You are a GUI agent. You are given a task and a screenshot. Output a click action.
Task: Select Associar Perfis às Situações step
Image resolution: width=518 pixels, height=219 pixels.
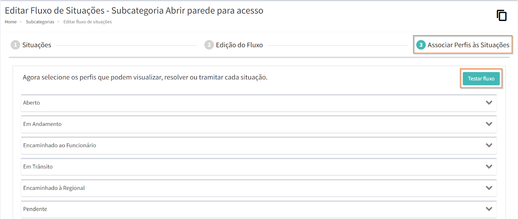pyautogui.click(x=468, y=45)
